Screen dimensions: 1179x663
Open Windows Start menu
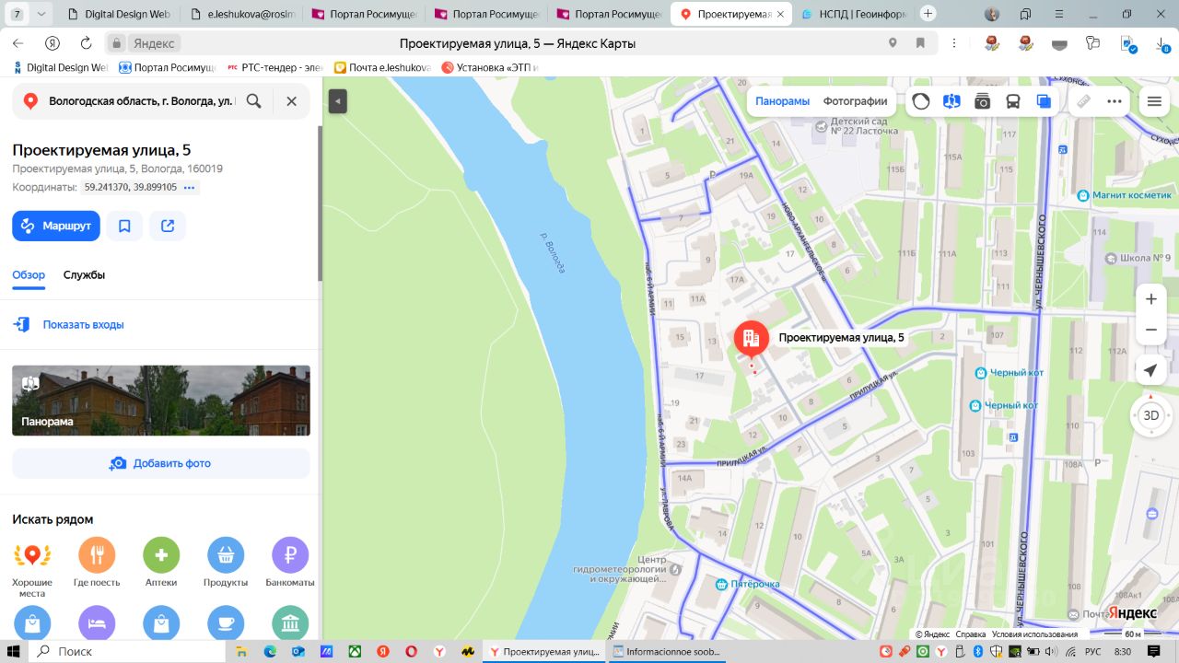pos(15,651)
